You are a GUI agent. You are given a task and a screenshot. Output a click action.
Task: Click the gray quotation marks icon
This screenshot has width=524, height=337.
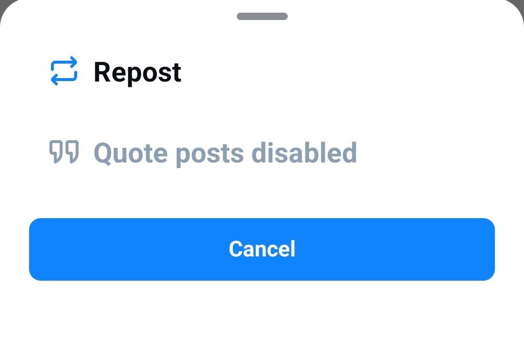pos(64,152)
